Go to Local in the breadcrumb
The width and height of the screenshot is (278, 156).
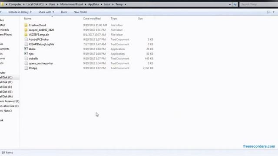[107, 4]
